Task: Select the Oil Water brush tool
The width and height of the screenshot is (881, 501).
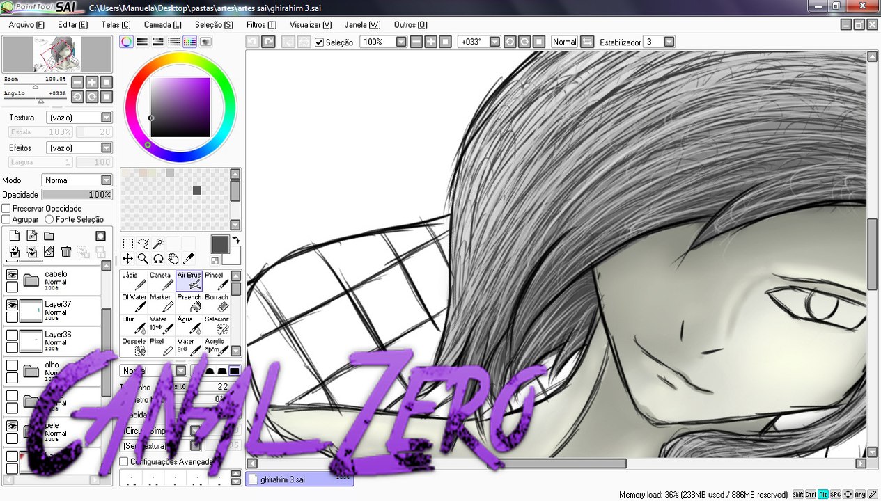Action: click(134, 303)
